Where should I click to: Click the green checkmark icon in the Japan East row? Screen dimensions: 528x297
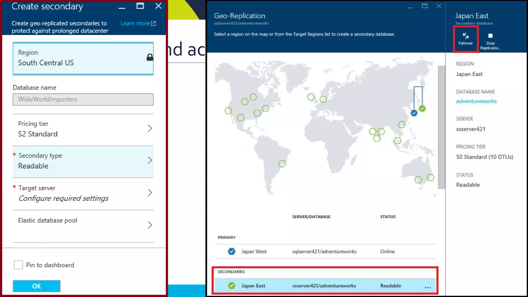pyautogui.click(x=232, y=286)
